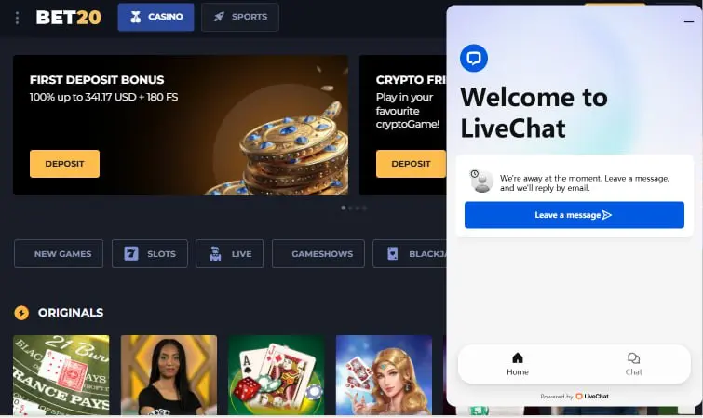The width and height of the screenshot is (703, 418).
Task: Filter by New Games category
Action: tap(59, 254)
